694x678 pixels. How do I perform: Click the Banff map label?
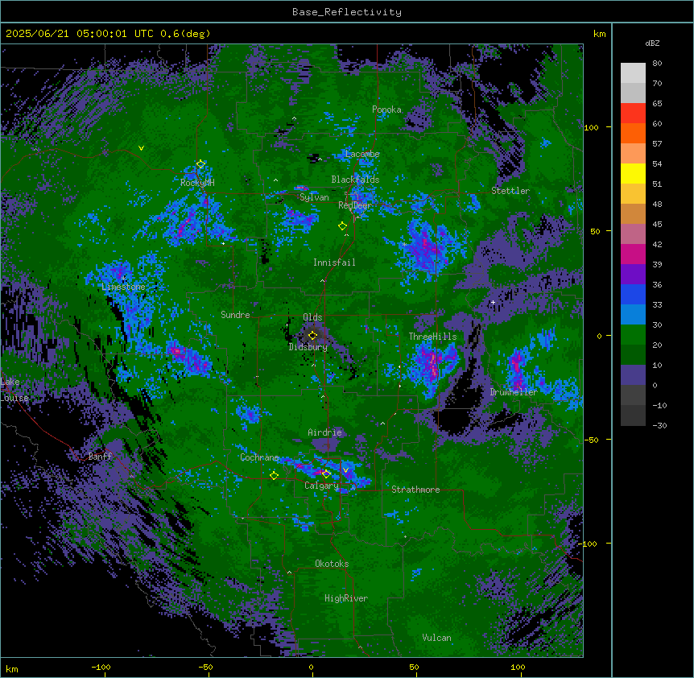click(100, 457)
